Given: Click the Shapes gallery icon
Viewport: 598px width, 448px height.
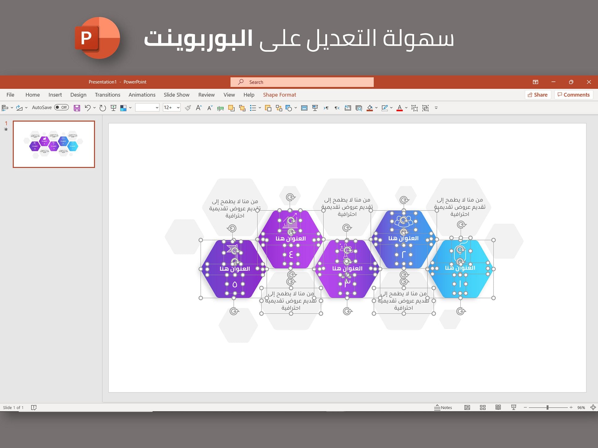Looking at the screenshot, I should pyautogui.click(x=289, y=108).
